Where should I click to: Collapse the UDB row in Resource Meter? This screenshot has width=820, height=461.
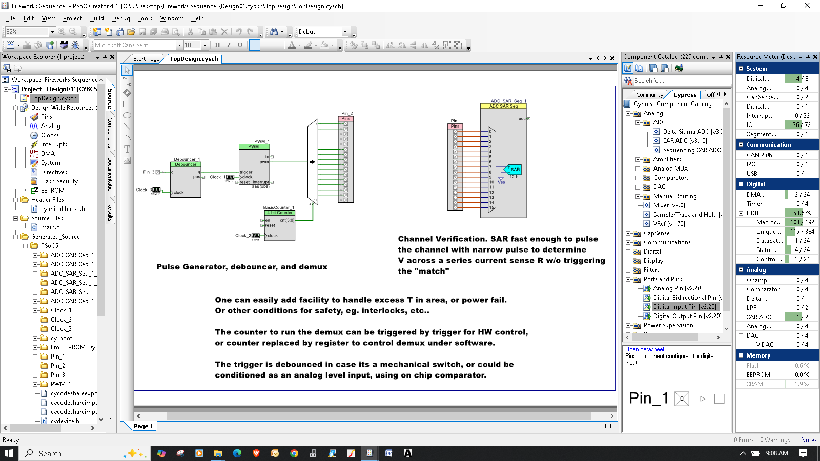pyautogui.click(x=741, y=213)
